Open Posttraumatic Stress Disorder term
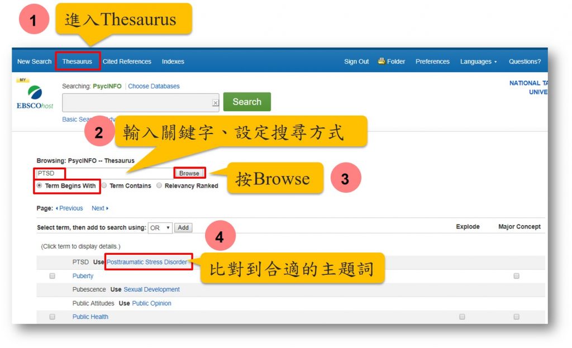 click(x=147, y=262)
